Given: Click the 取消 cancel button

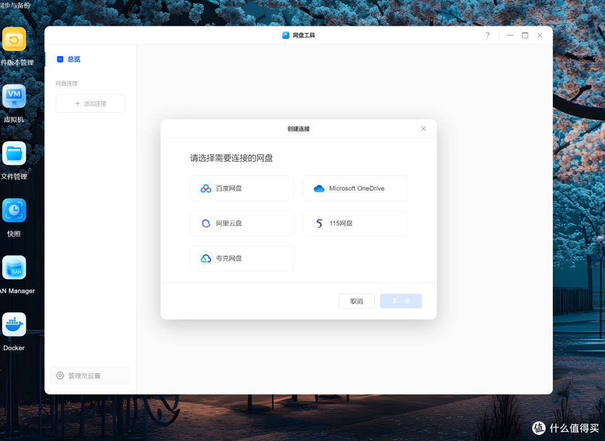Looking at the screenshot, I should [x=356, y=301].
